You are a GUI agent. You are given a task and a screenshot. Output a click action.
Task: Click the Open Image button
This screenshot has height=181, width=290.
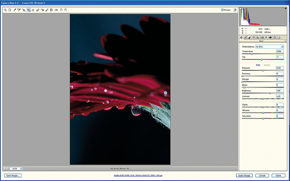pyautogui.click(x=244, y=176)
